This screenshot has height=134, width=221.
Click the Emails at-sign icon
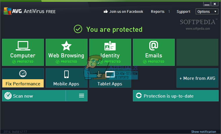[154, 46]
